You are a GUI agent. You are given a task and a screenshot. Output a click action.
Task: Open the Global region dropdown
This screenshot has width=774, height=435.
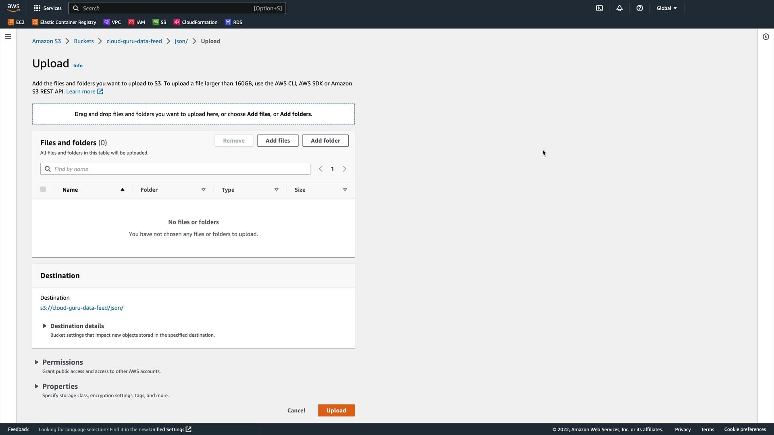pyautogui.click(x=666, y=8)
